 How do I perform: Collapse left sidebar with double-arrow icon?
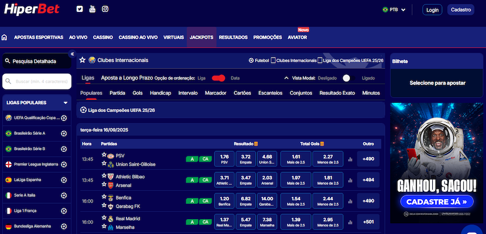click(x=72, y=54)
